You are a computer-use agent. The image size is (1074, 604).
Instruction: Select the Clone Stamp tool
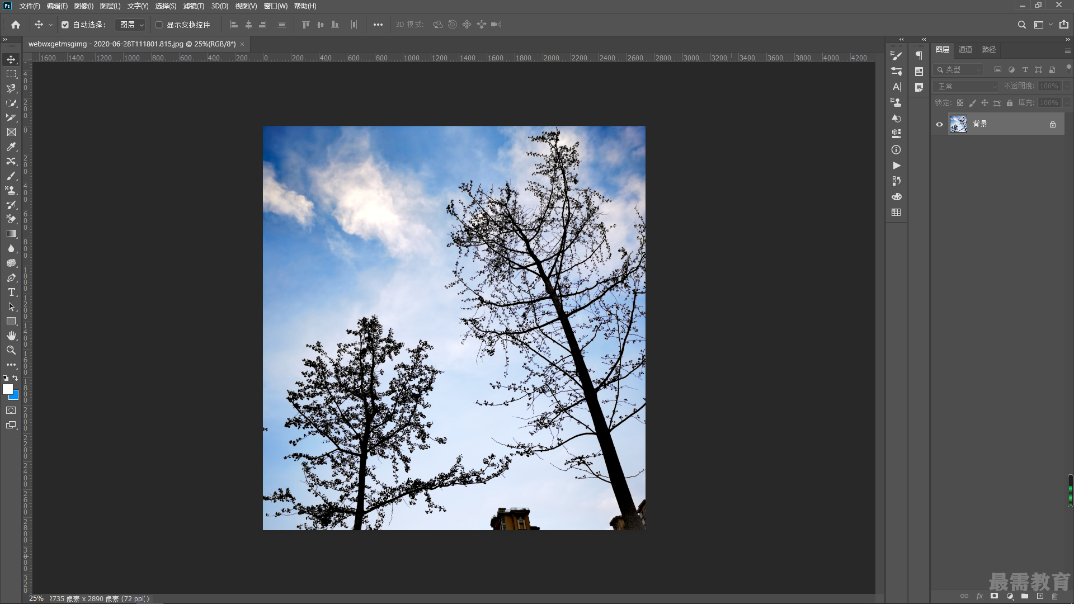coord(11,190)
